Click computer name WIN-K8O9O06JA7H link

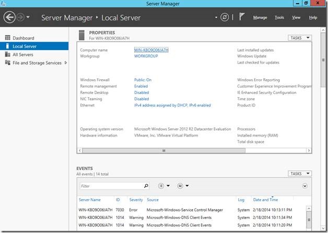(151, 50)
